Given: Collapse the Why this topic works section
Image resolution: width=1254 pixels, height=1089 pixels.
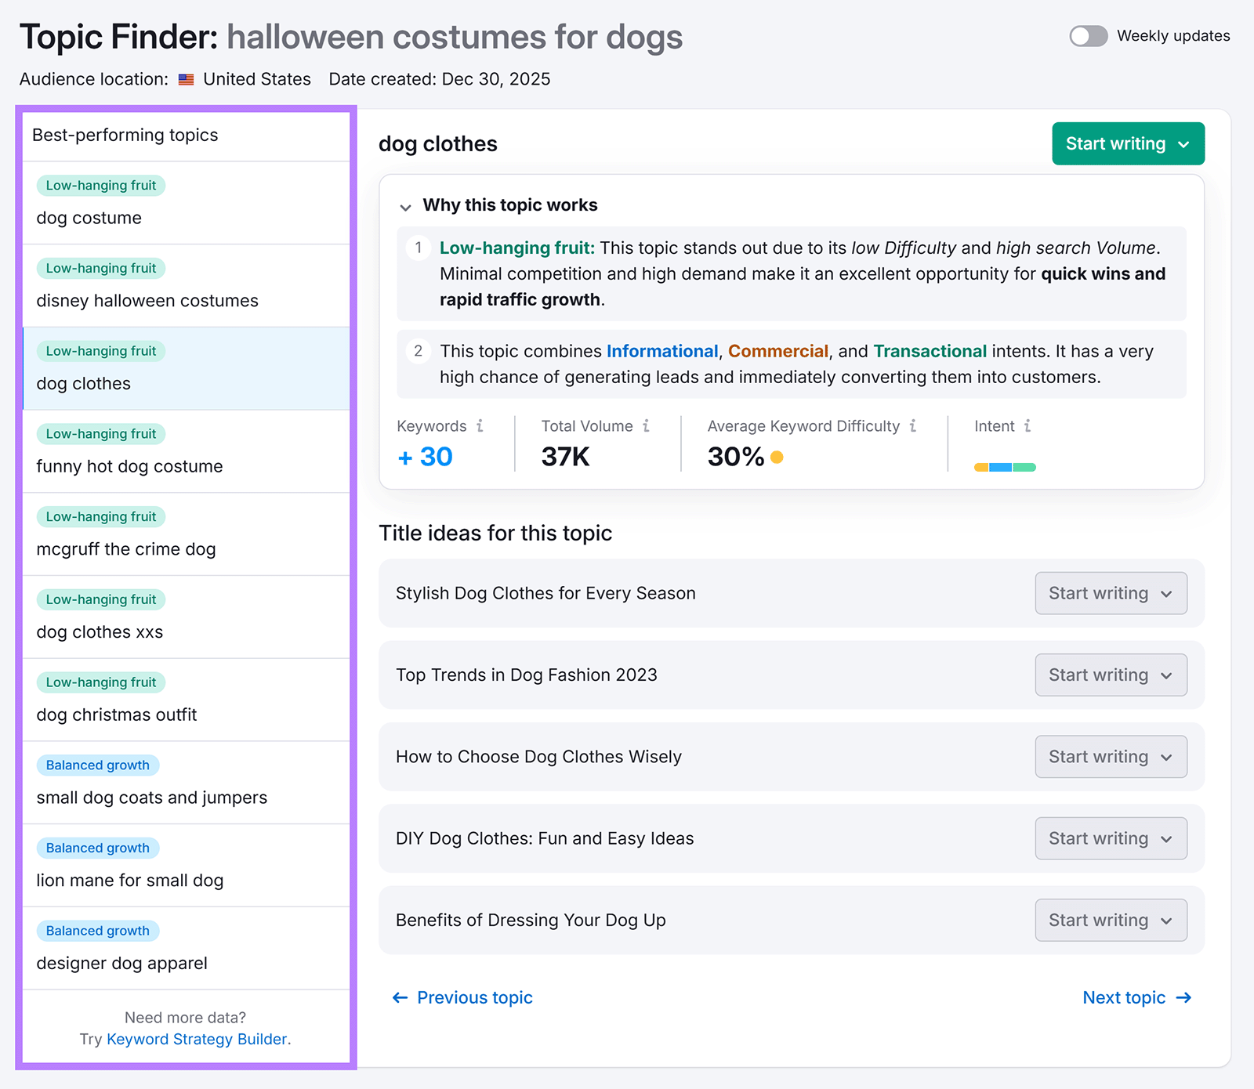Looking at the screenshot, I should tap(406, 207).
